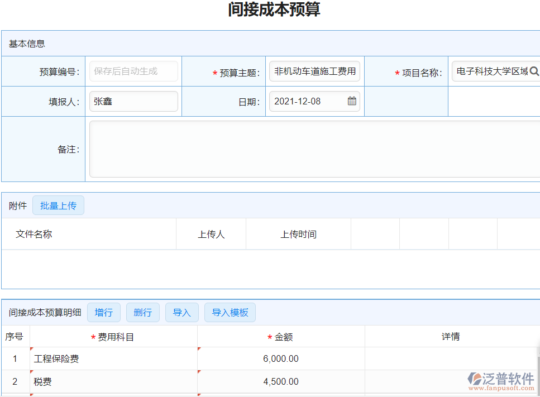Screen dimensions: 540x397
Task: Click the 填报人 field showing 张鑫
Action: click(x=133, y=101)
